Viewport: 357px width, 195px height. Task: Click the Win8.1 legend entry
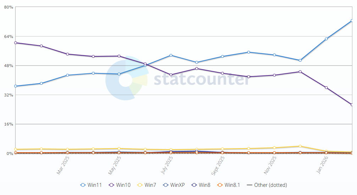pyautogui.click(x=228, y=185)
